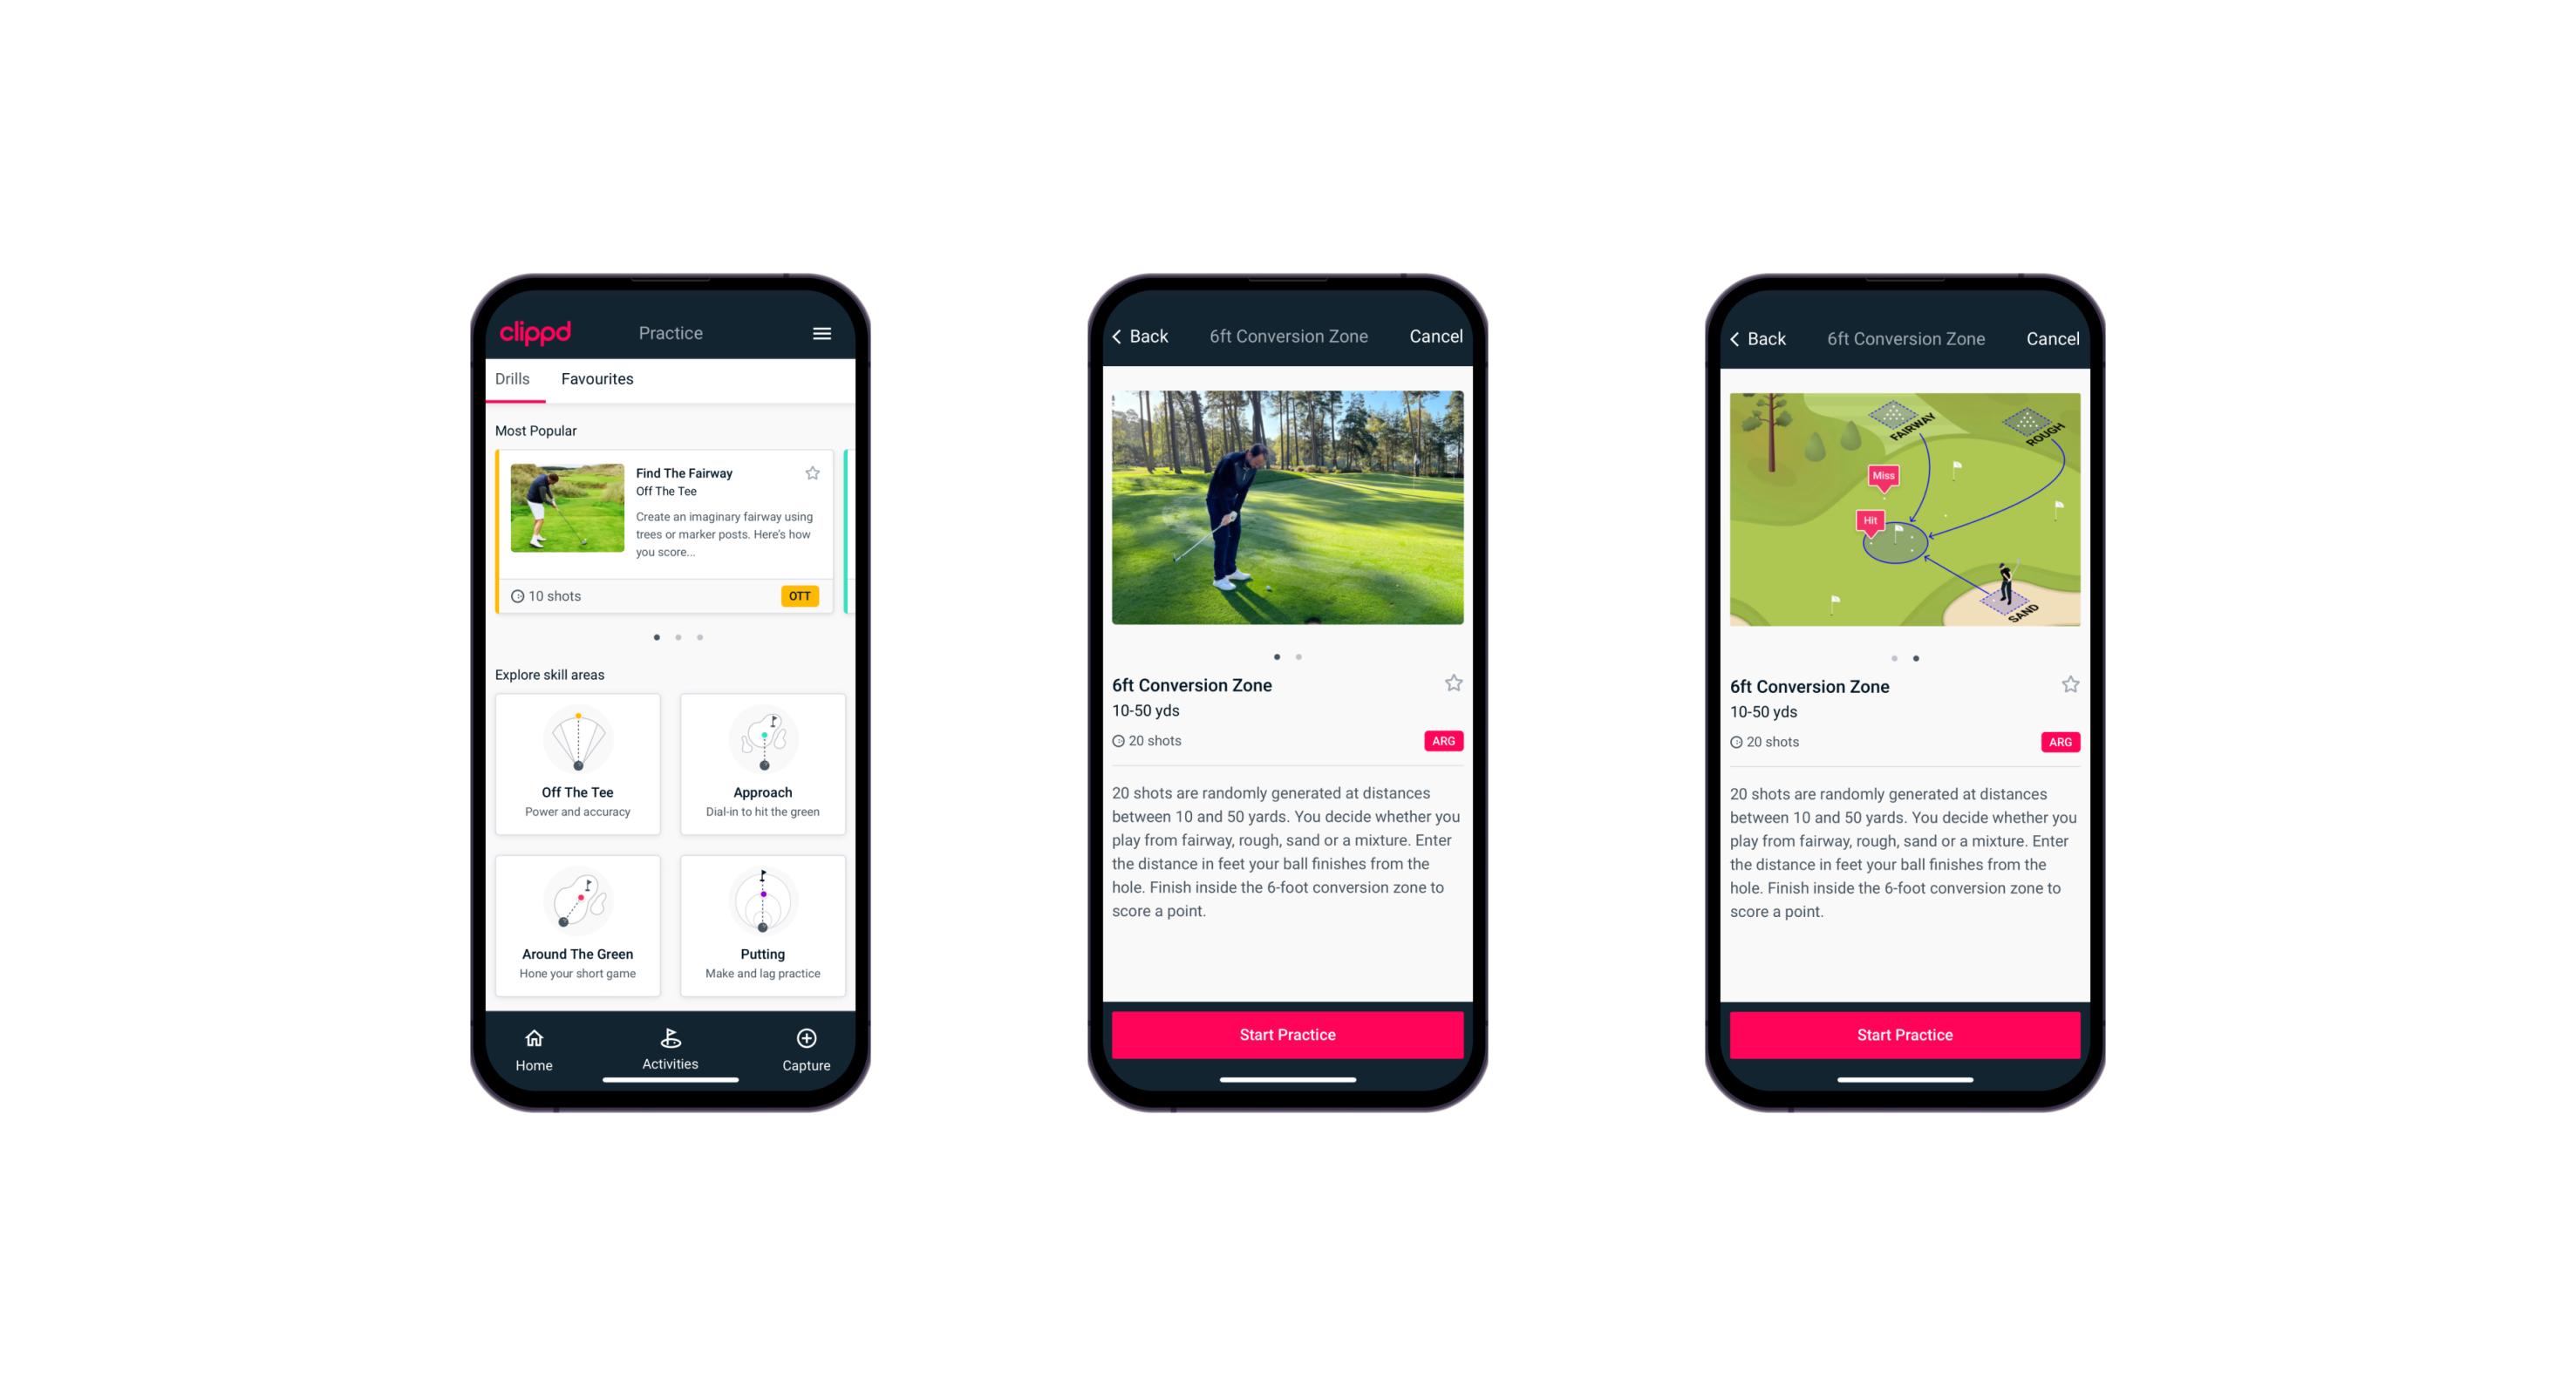The width and height of the screenshot is (2576, 1386).
Task: Tap the Start Practice button
Action: [x=1285, y=1035]
